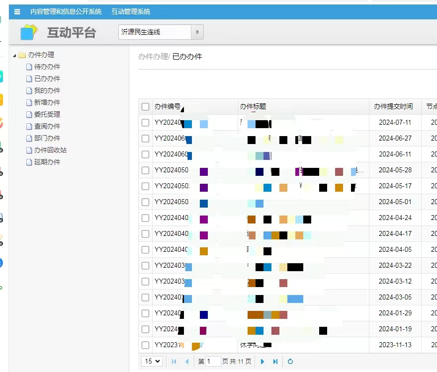Open the 沂源民生连线 dropdown
Screen dimensions: 437x372
[x=161, y=32]
